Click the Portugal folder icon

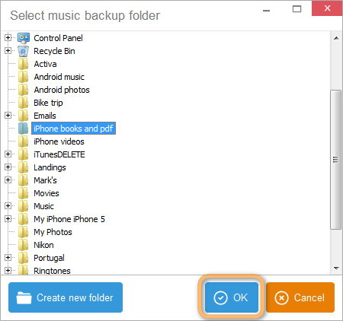click(x=24, y=258)
